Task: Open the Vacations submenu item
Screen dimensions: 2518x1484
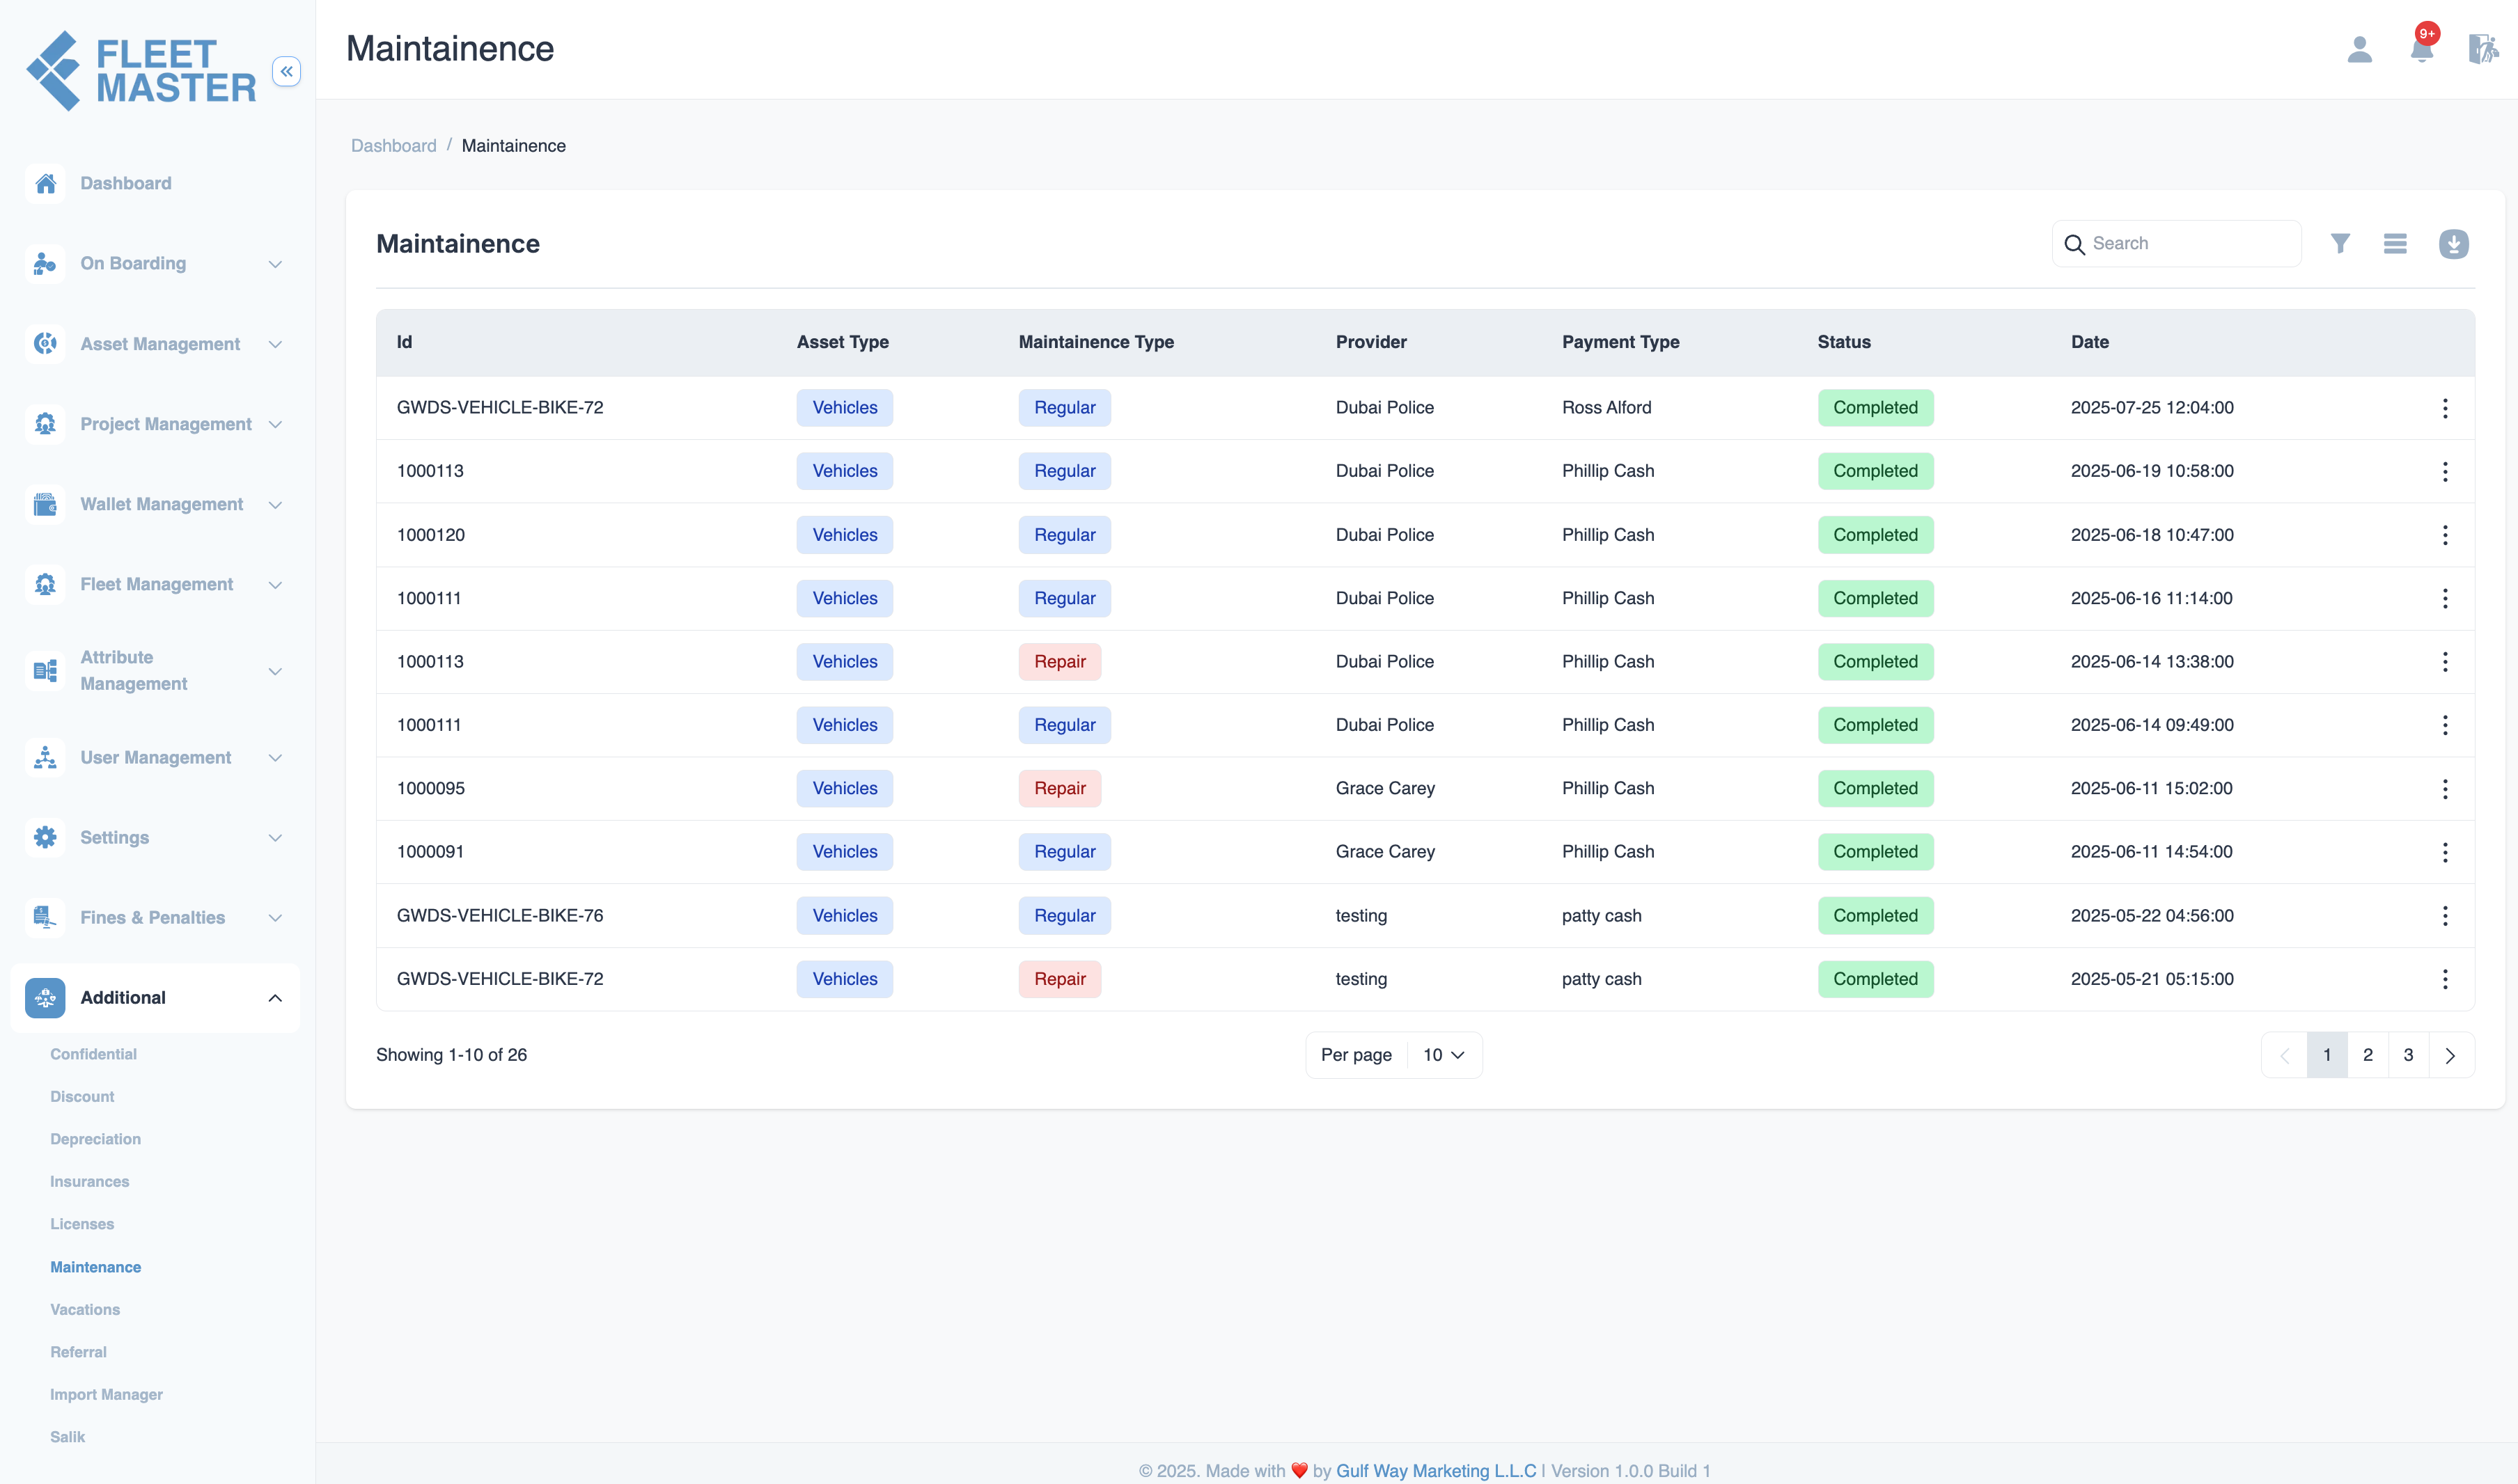Action: [x=85, y=1309]
